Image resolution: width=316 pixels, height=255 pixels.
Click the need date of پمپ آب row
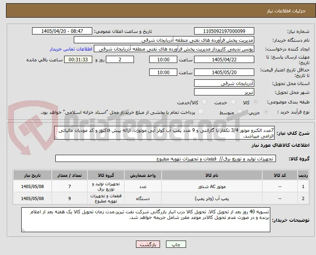(x=32, y=198)
